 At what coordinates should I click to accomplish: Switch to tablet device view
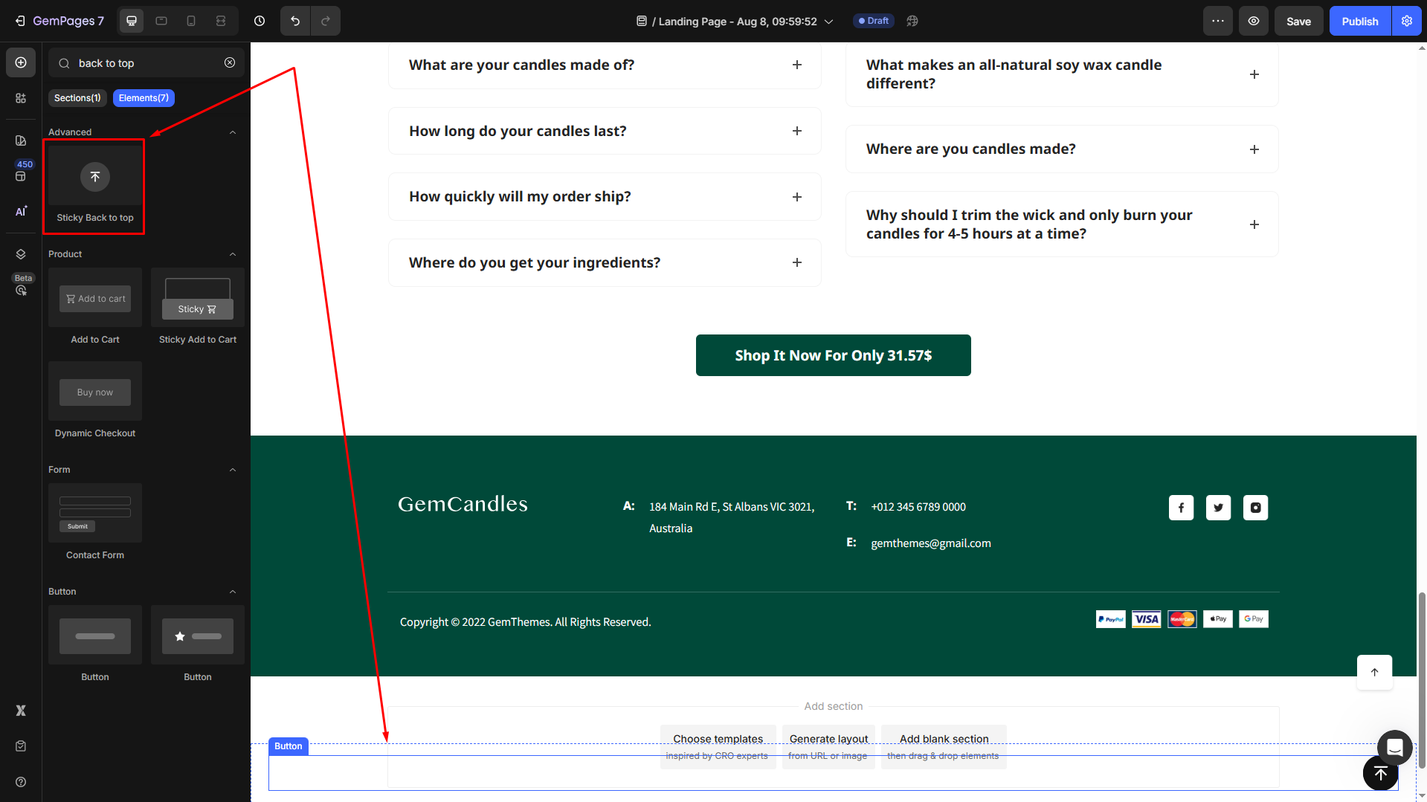pyautogui.click(x=161, y=21)
